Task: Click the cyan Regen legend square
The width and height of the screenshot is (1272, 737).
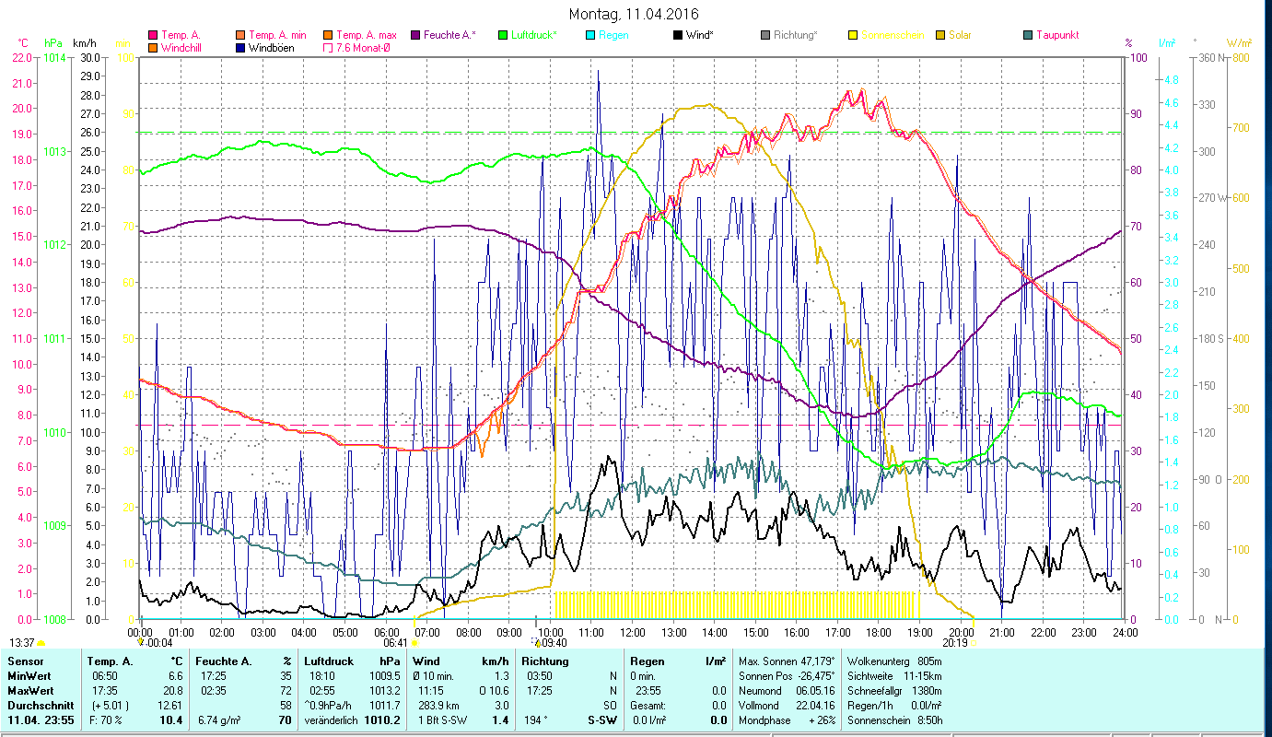Action: (589, 35)
